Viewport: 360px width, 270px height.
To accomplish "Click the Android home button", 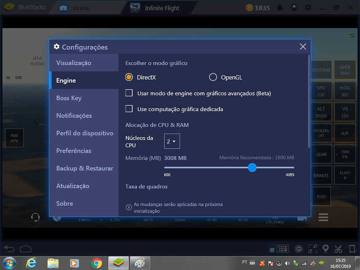I will pos(26,249).
